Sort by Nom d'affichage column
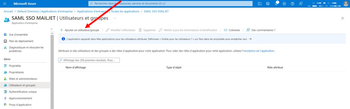 coord(76,67)
